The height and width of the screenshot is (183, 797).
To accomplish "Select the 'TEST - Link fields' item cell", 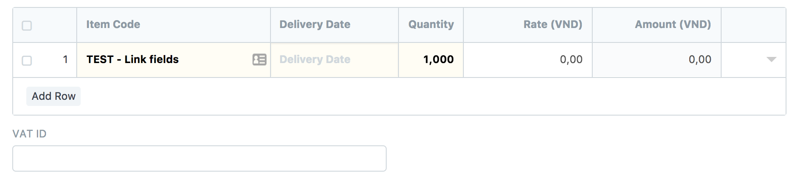I will coord(174,60).
